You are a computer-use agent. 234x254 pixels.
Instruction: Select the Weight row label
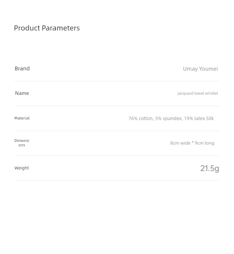click(22, 168)
